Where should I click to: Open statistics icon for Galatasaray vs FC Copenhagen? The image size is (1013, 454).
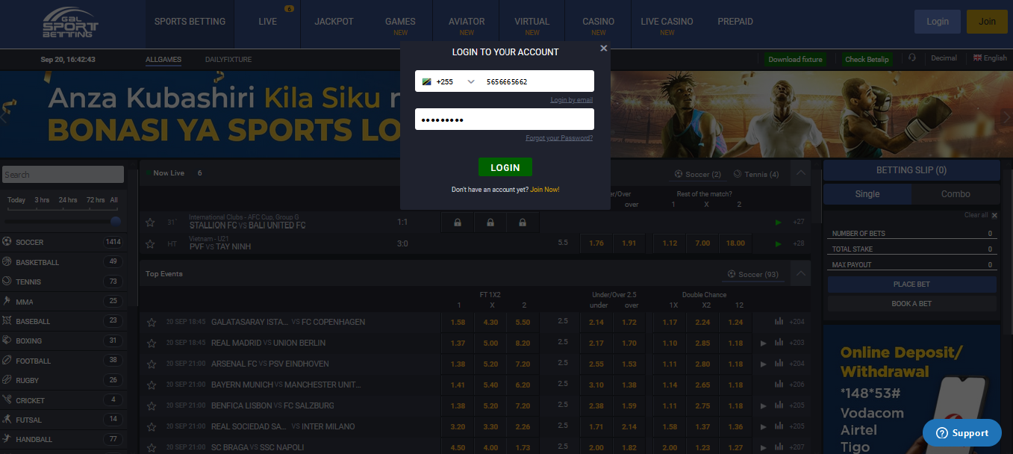(x=779, y=322)
